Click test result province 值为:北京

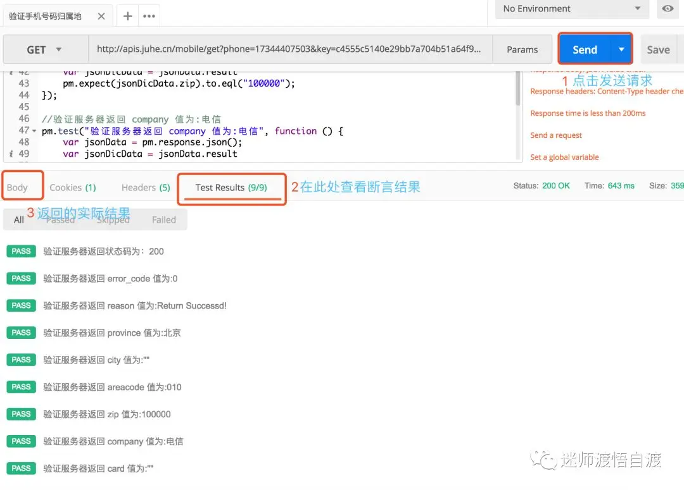(111, 333)
